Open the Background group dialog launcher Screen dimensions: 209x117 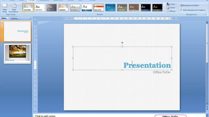pyautogui.click(x=206, y=14)
